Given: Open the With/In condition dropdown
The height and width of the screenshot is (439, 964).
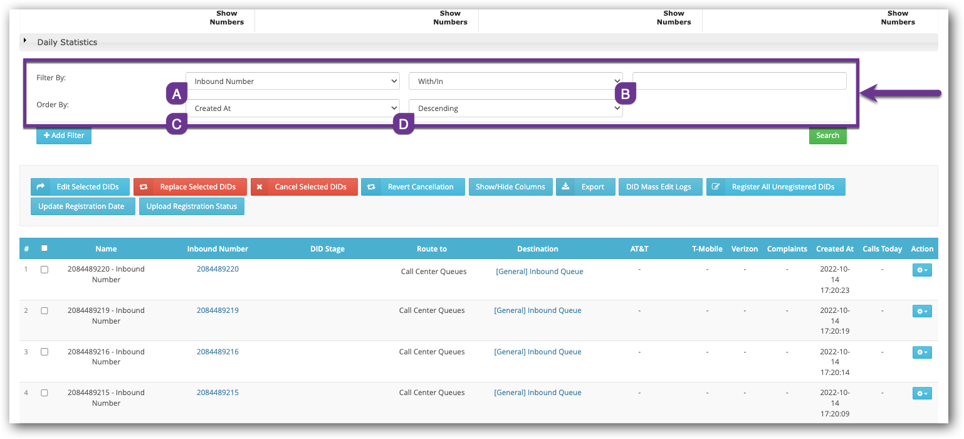Looking at the screenshot, I should 515,81.
